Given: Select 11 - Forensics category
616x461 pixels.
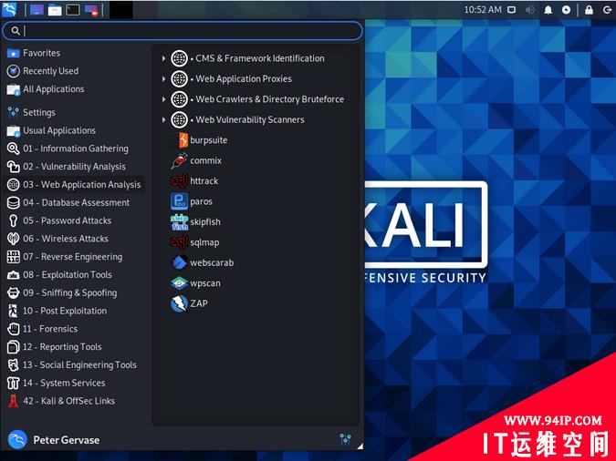Looking at the screenshot, I should (x=42, y=329).
